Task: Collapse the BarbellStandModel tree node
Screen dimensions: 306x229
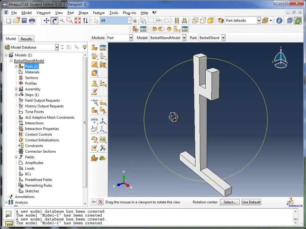Action: pos(11,61)
